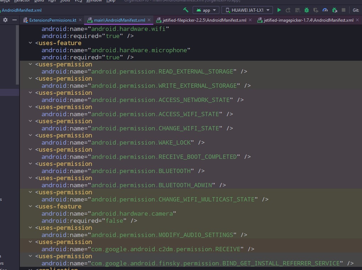Run app with coverage icon
Screen dimensions: 362x270
point(316,10)
